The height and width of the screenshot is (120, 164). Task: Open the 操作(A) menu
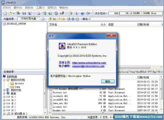coord(18,8)
